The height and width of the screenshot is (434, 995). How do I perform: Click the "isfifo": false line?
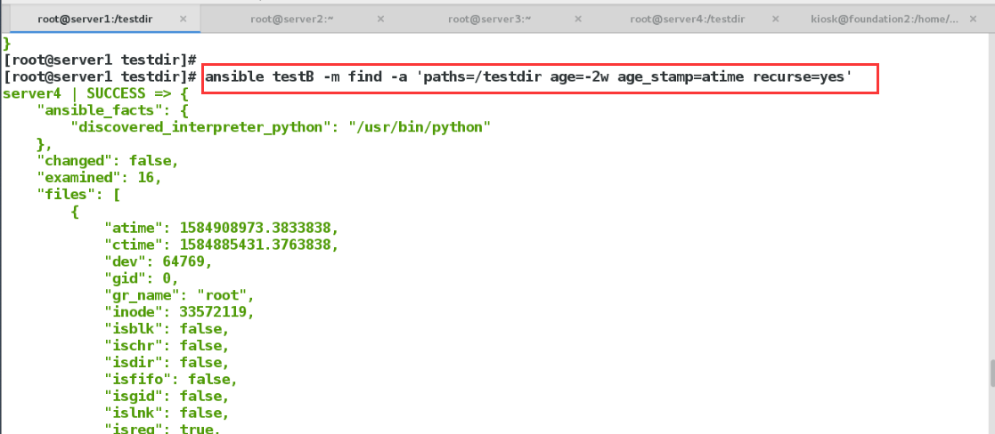tap(171, 379)
